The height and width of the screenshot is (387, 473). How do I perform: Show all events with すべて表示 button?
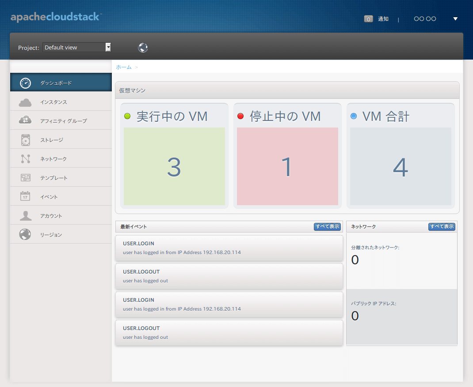pyautogui.click(x=327, y=226)
